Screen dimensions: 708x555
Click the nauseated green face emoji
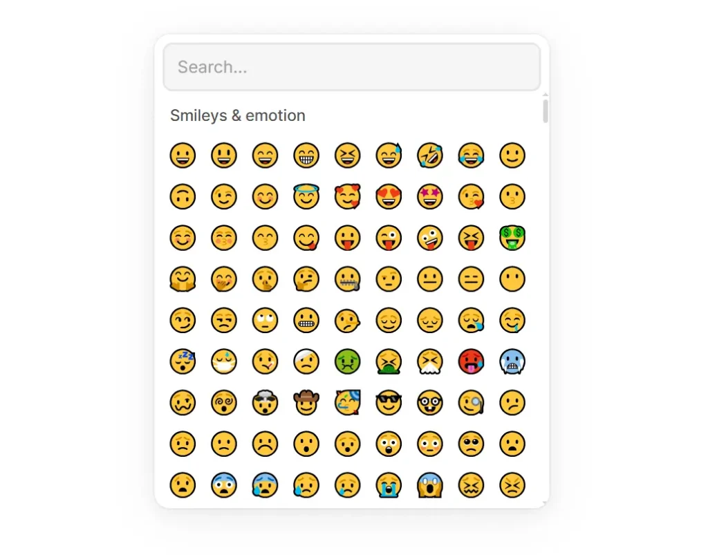(x=348, y=361)
